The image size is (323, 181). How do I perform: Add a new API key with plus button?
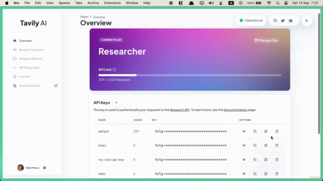pos(116,103)
